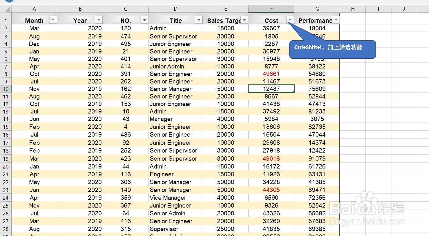429x236 pixels.
Task: Click the Senior Admin cell in row 26
Action: [176, 213]
